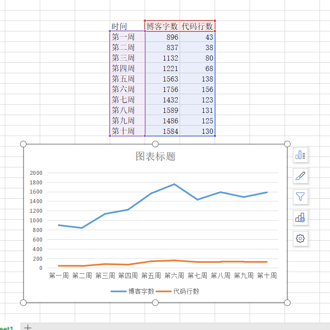Open the chart settings gear button
Image resolution: width=330 pixels, height=330 pixels.
(300, 238)
